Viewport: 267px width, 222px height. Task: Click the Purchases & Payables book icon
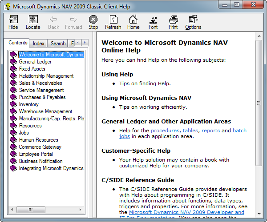click(x=13, y=97)
